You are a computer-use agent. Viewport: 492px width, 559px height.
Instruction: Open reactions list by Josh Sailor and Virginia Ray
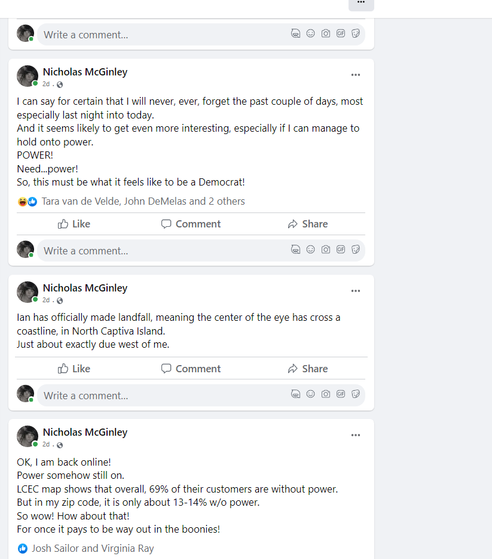pyautogui.click(x=93, y=548)
